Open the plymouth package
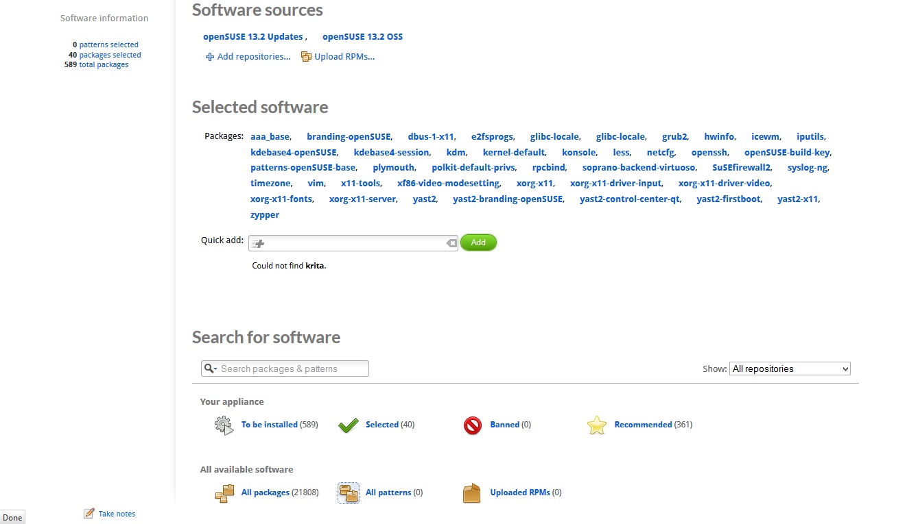 pos(394,168)
